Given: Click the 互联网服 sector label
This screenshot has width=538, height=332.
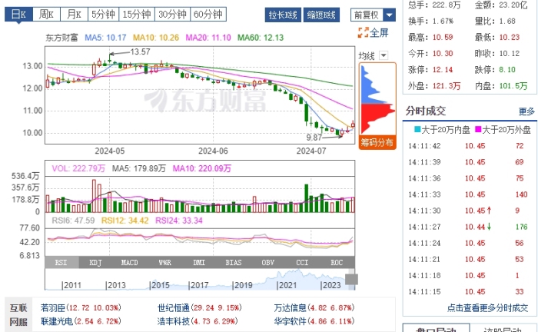Looking at the screenshot, I should tap(18, 315).
